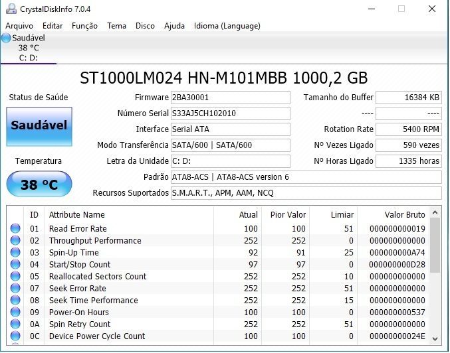Click status orb for Throughput Performance row
This screenshot has width=450, height=353.
click(15, 240)
